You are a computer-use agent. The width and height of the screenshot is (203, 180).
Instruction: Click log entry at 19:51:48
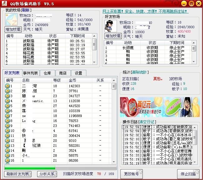point(157,151)
